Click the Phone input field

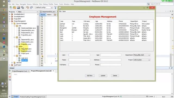point(111,65)
